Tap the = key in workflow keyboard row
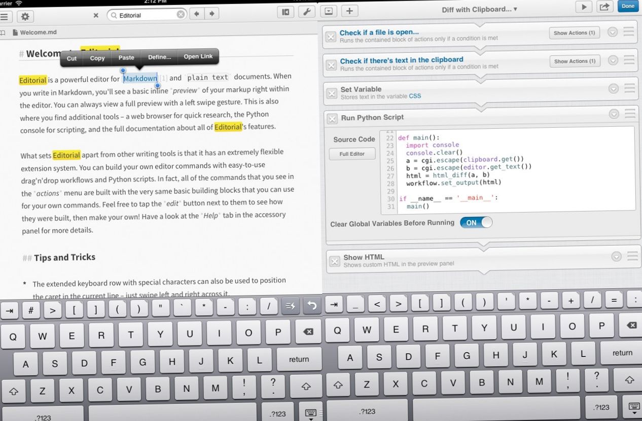 [614, 300]
